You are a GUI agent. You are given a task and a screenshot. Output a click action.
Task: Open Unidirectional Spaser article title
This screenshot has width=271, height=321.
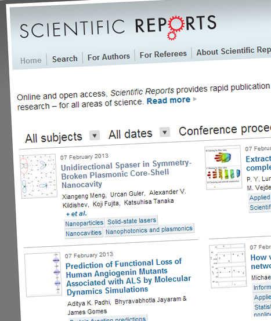point(126,174)
